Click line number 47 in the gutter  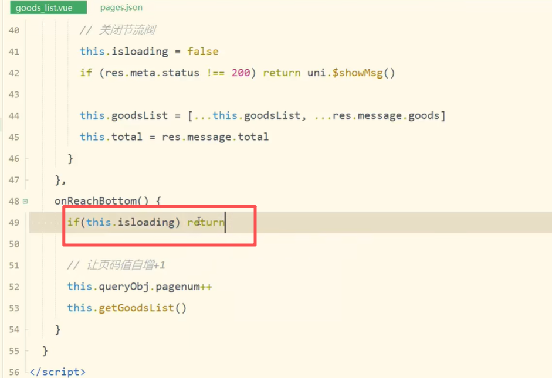click(x=14, y=180)
